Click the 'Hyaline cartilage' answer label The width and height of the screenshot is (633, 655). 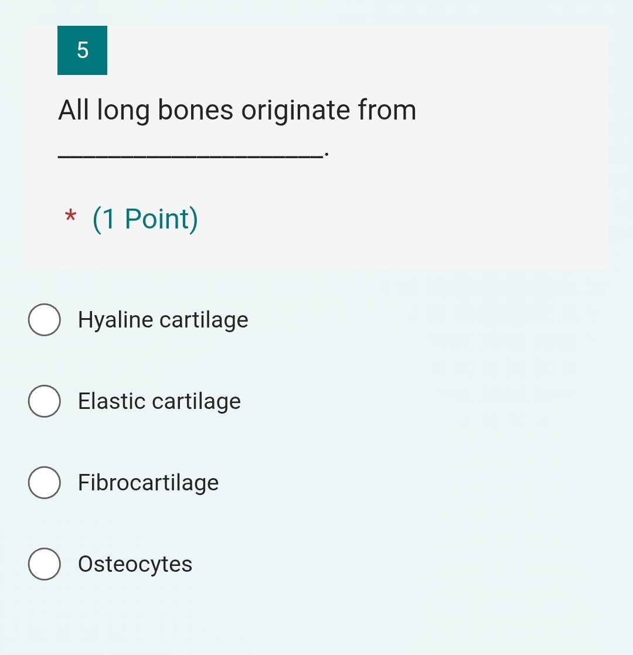click(163, 320)
